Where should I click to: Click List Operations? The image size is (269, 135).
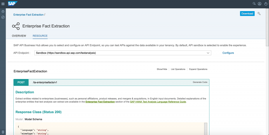click(178, 69)
